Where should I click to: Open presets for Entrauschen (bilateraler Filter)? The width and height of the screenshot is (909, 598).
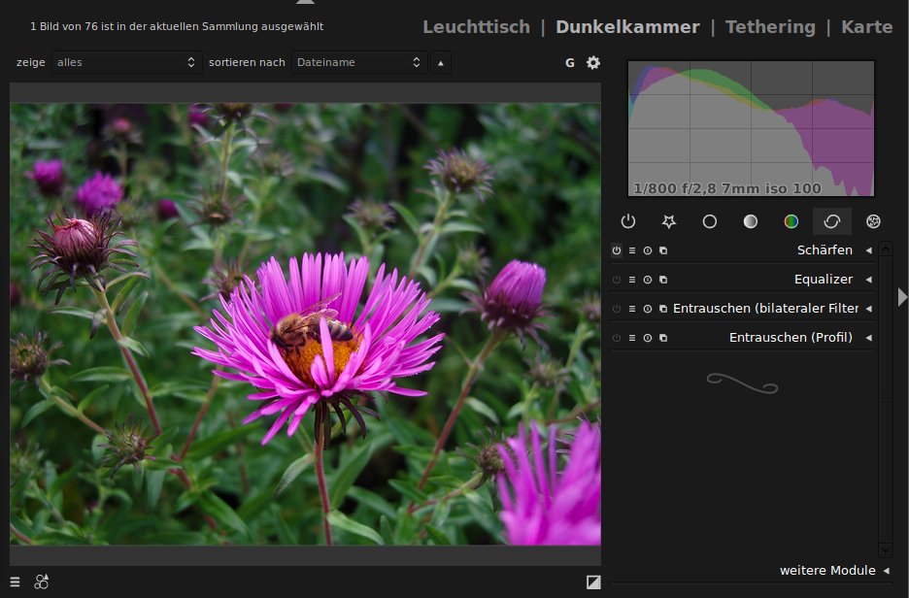click(632, 309)
